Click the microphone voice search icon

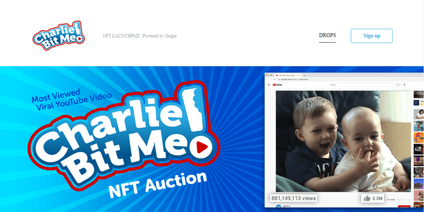point(405,84)
